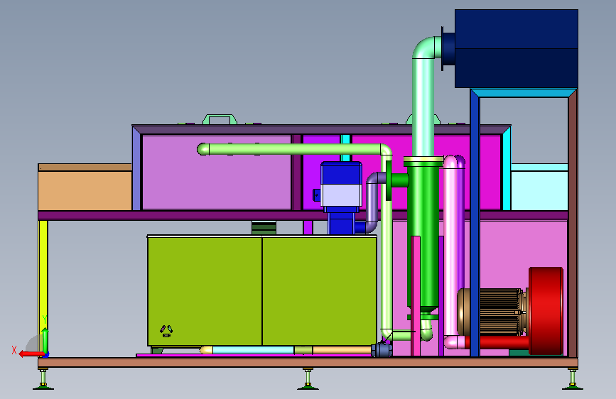
Task: Click the yellow vertical support leg
Action: pos(43,289)
